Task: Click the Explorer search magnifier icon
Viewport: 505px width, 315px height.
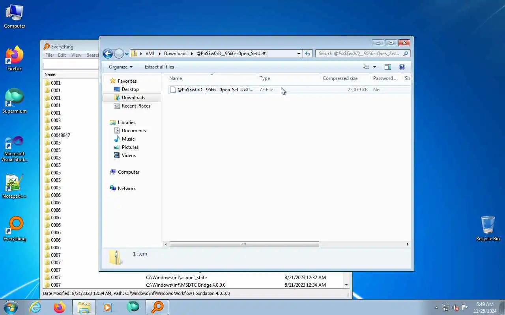Action: (x=406, y=54)
